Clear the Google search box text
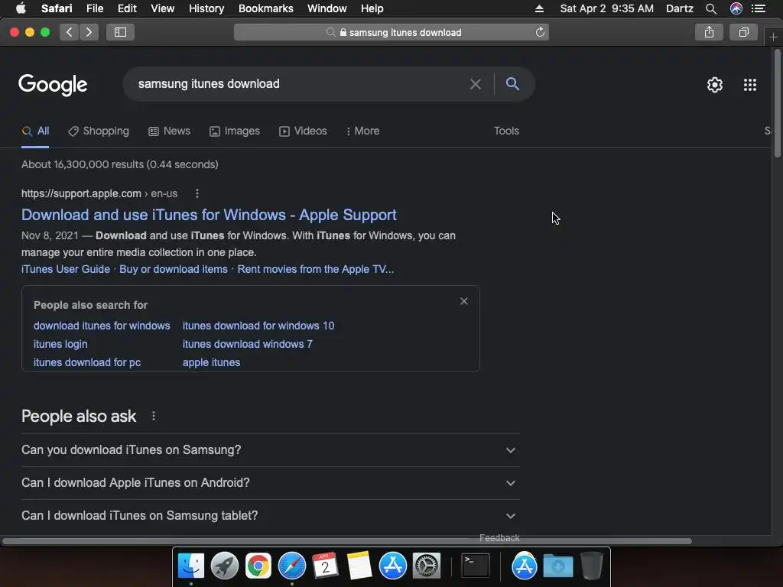 (x=476, y=84)
